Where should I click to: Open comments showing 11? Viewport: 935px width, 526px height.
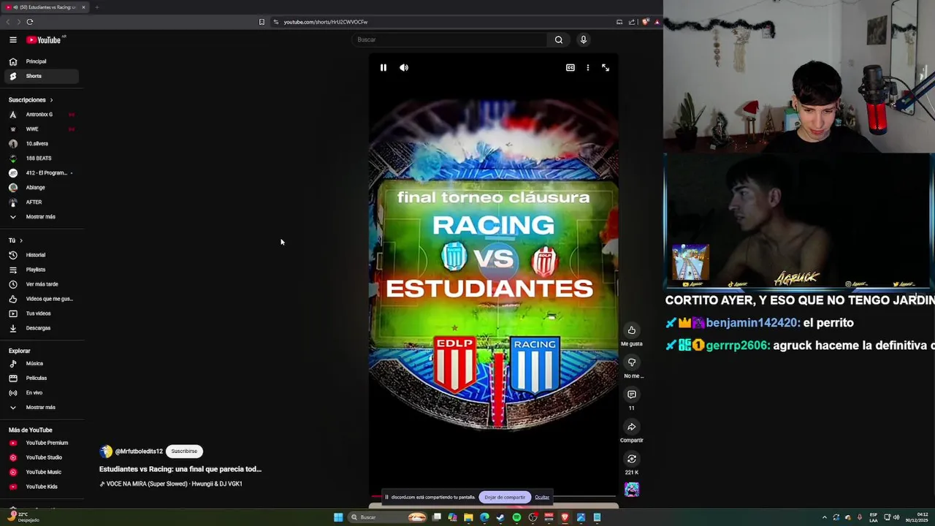coord(632,394)
